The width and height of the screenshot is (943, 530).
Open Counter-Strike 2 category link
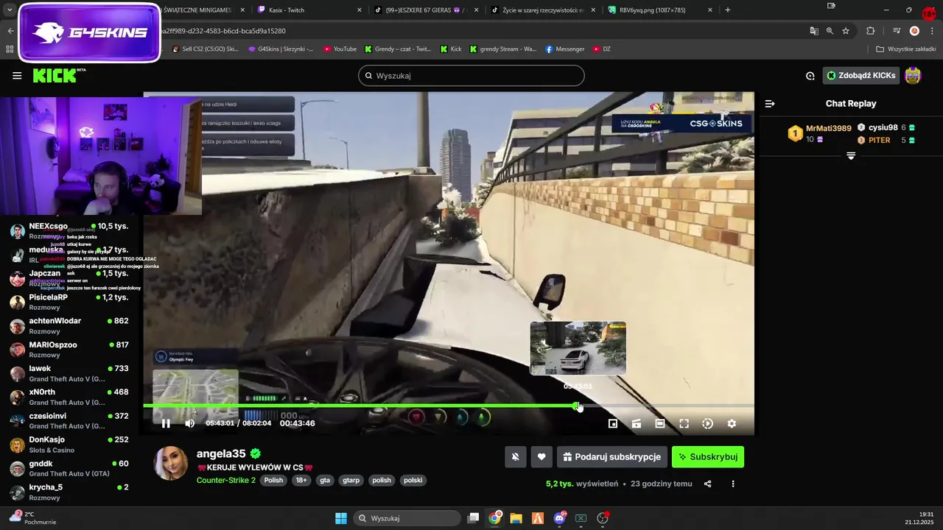pyautogui.click(x=226, y=480)
